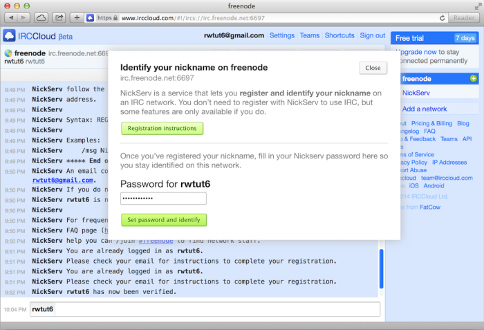Click the green plus beside freenode
The width and height of the screenshot is (484, 330).
pyautogui.click(x=473, y=78)
